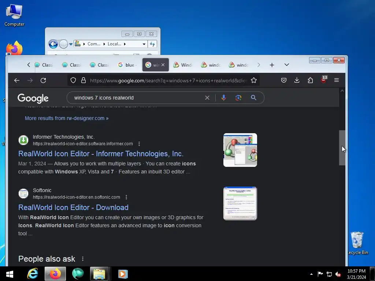375x281 pixels.
Task: Click Explorer refresh button
Action: coord(152,44)
